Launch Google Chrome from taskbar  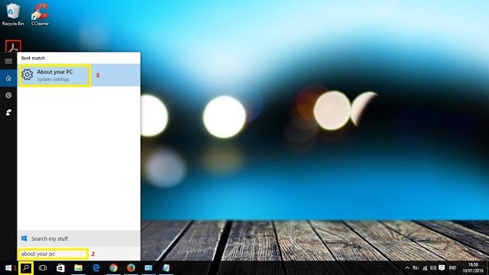coord(113,268)
